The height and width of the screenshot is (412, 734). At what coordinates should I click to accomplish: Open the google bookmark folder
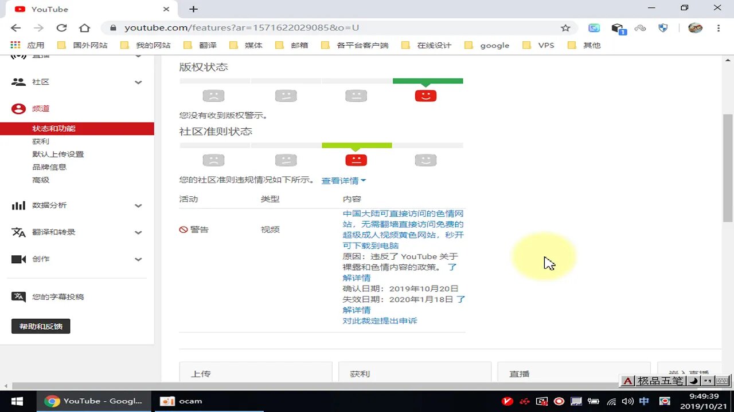point(487,45)
